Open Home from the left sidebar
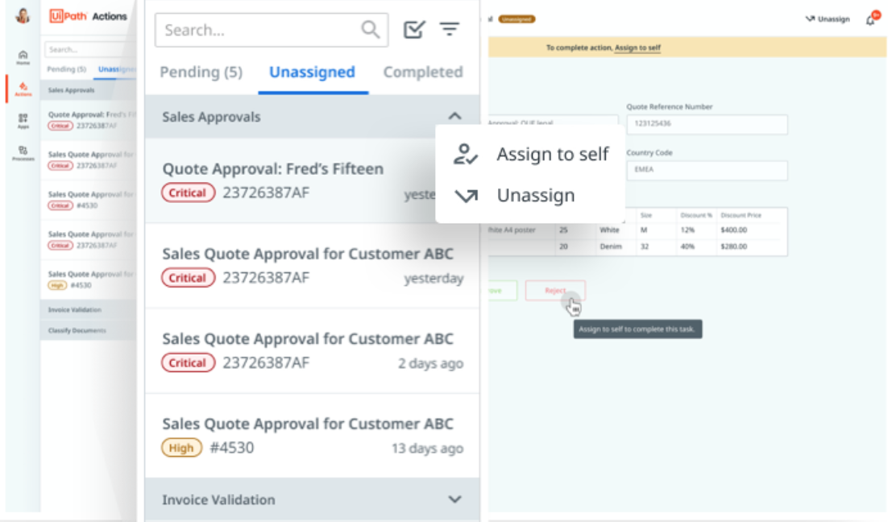The width and height of the screenshot is (896, 522). (23, 56)
